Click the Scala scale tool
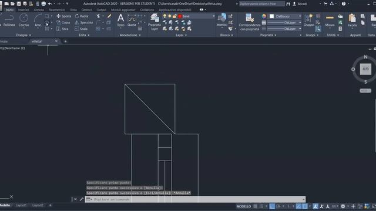Screen dimensions: 376x211 point(81,29)
